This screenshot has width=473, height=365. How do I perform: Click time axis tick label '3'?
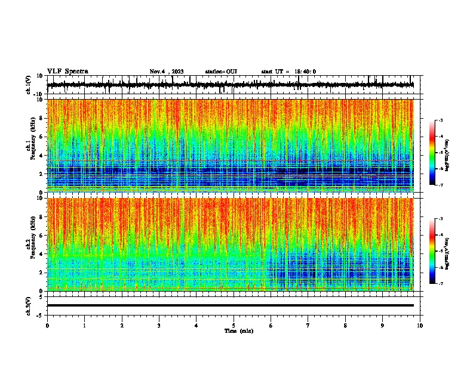(159, 326)
